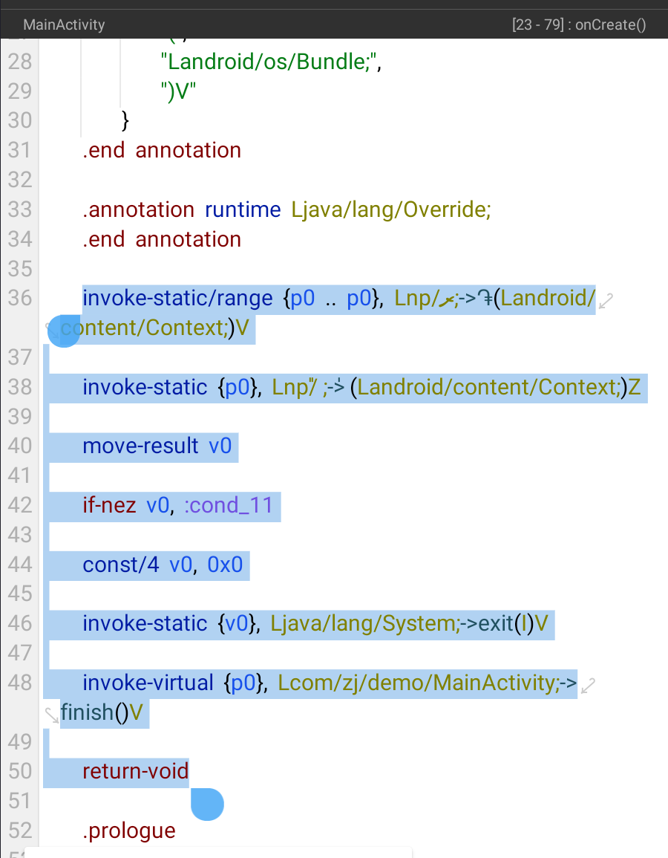Click the Lcom/zj/demo/MainActivity; class reference
This screenshot has width=668, height=858.
(x=418, y=683)
